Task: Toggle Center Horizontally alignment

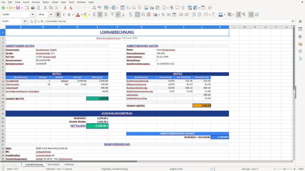Action: pyautogui.click(x=100, y=15)
